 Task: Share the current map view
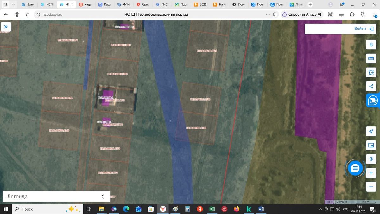[x=371, y=86]
